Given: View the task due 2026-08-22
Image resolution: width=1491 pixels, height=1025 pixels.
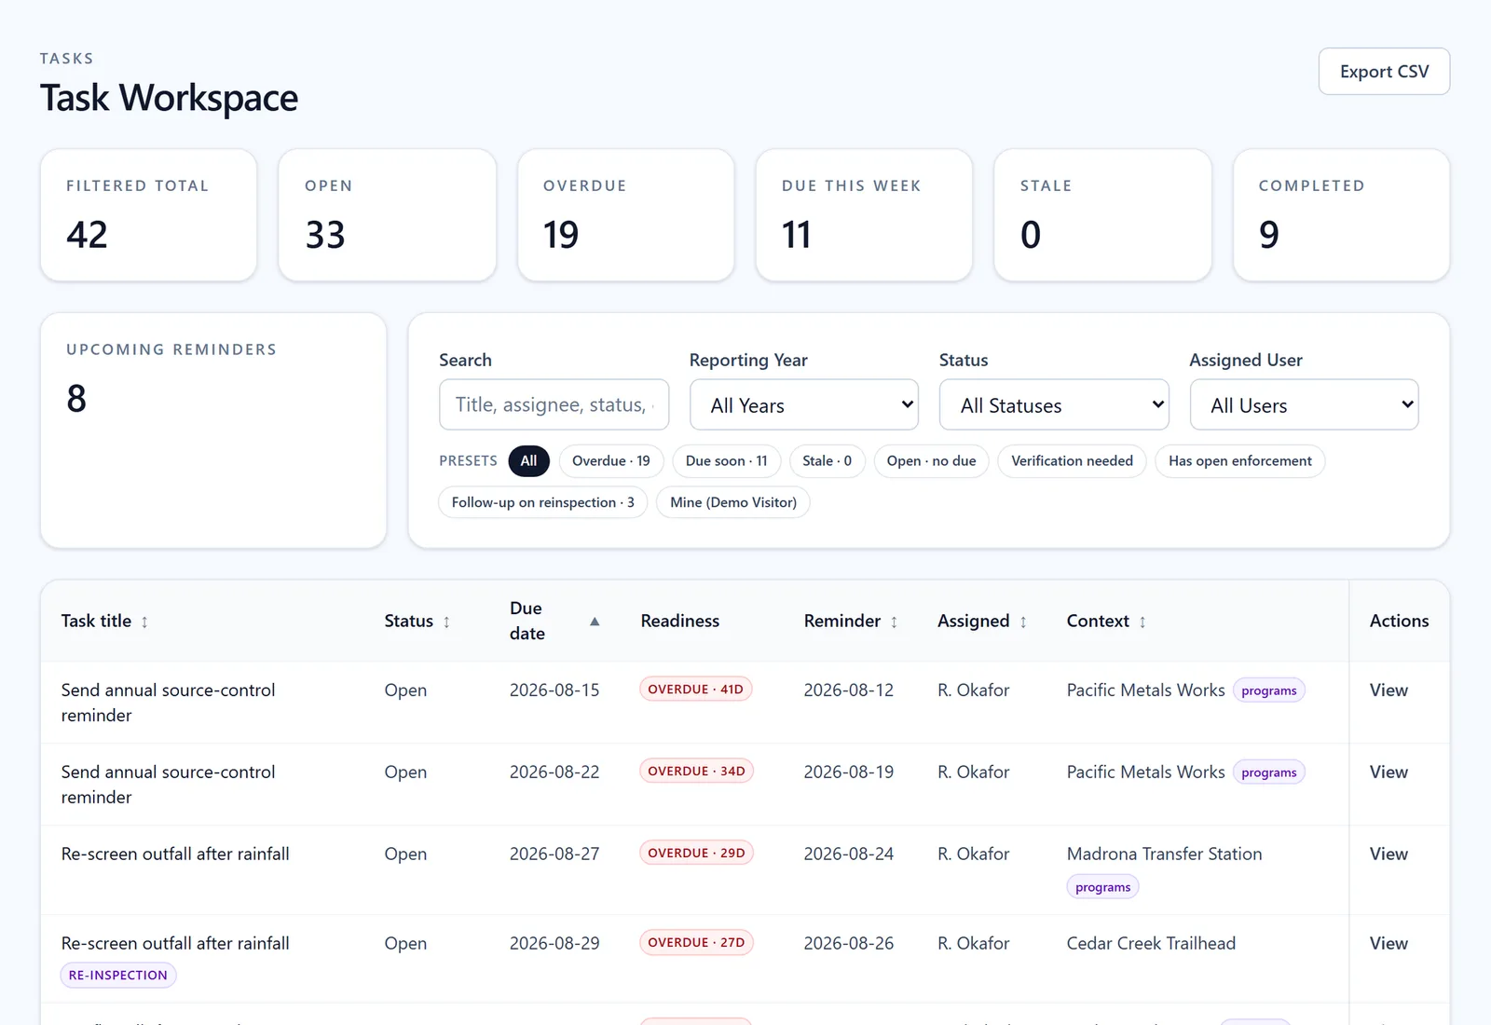Looking at the screenshot, I should pos(1388,772).
